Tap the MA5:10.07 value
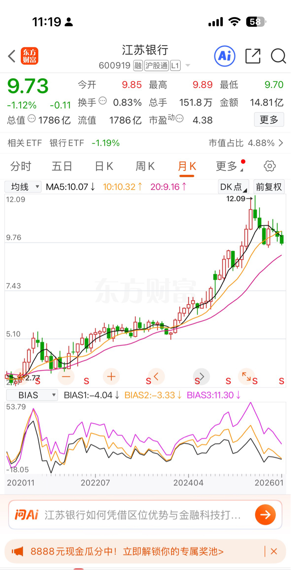The height and width of the screenshot is (570, 291). point(70,186)
